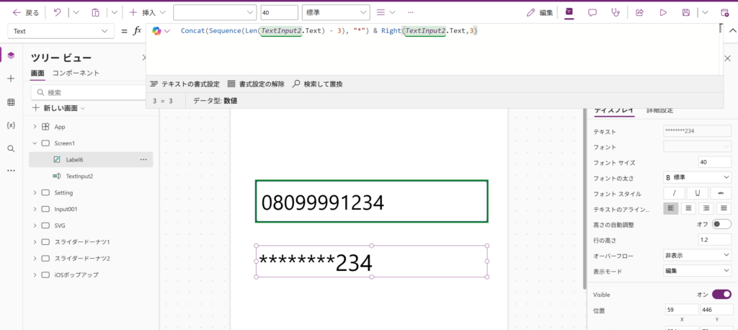Image resolution: width=738 pixels, height=330 pixels.
Task: Open the Variables {x} panel
Action: click(x=11, y=125)
